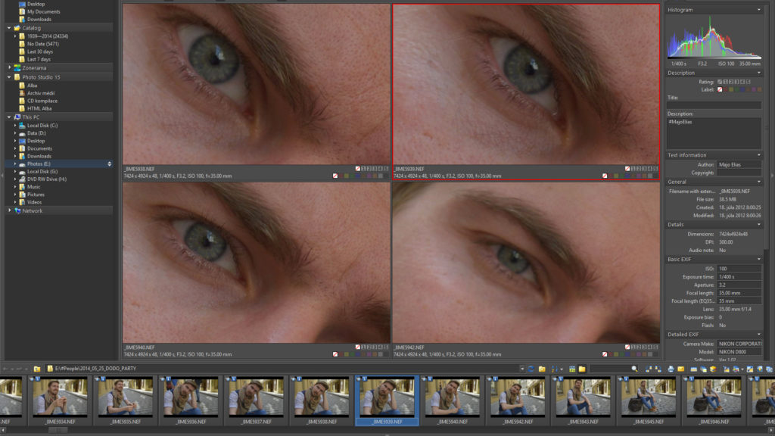
Task: Open the No Date (5471) catalog item
Action: coord(42,44)
